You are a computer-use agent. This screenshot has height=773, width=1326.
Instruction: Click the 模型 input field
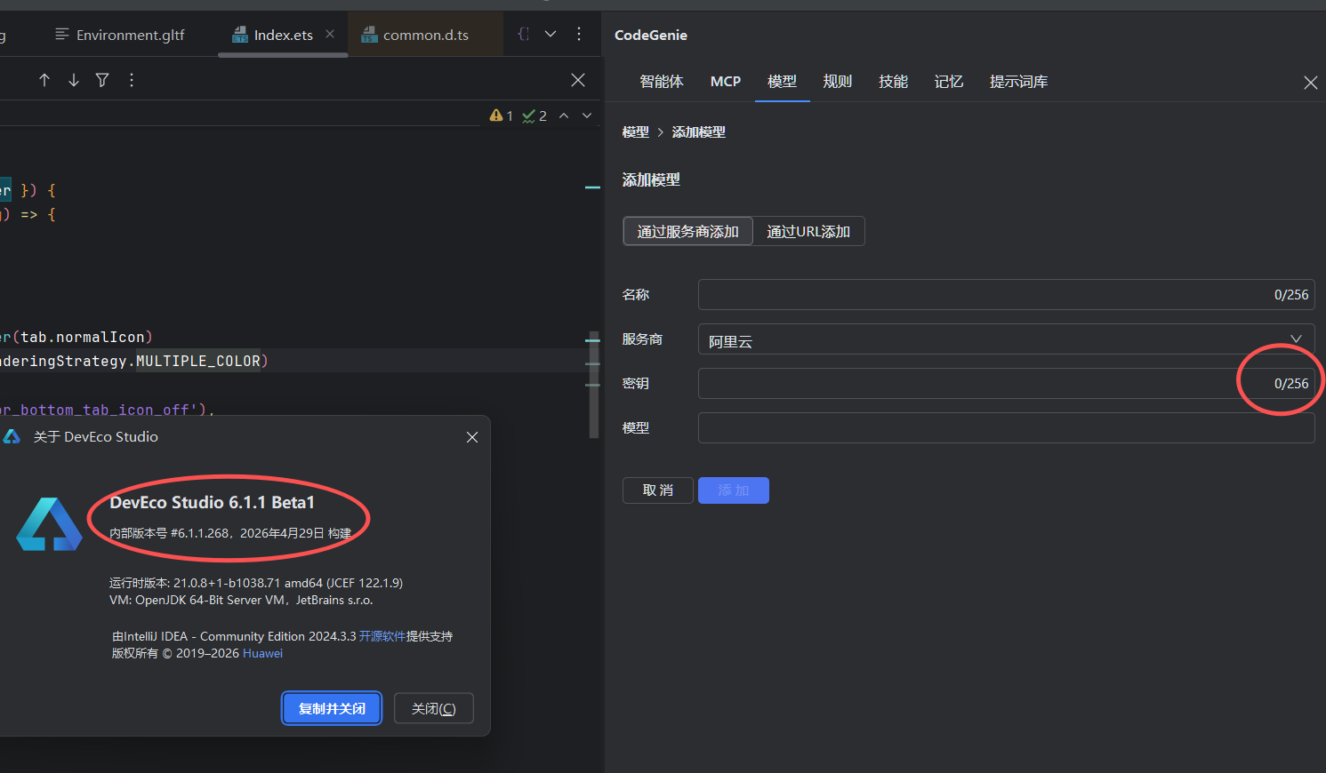click(x=1006, y=427)
